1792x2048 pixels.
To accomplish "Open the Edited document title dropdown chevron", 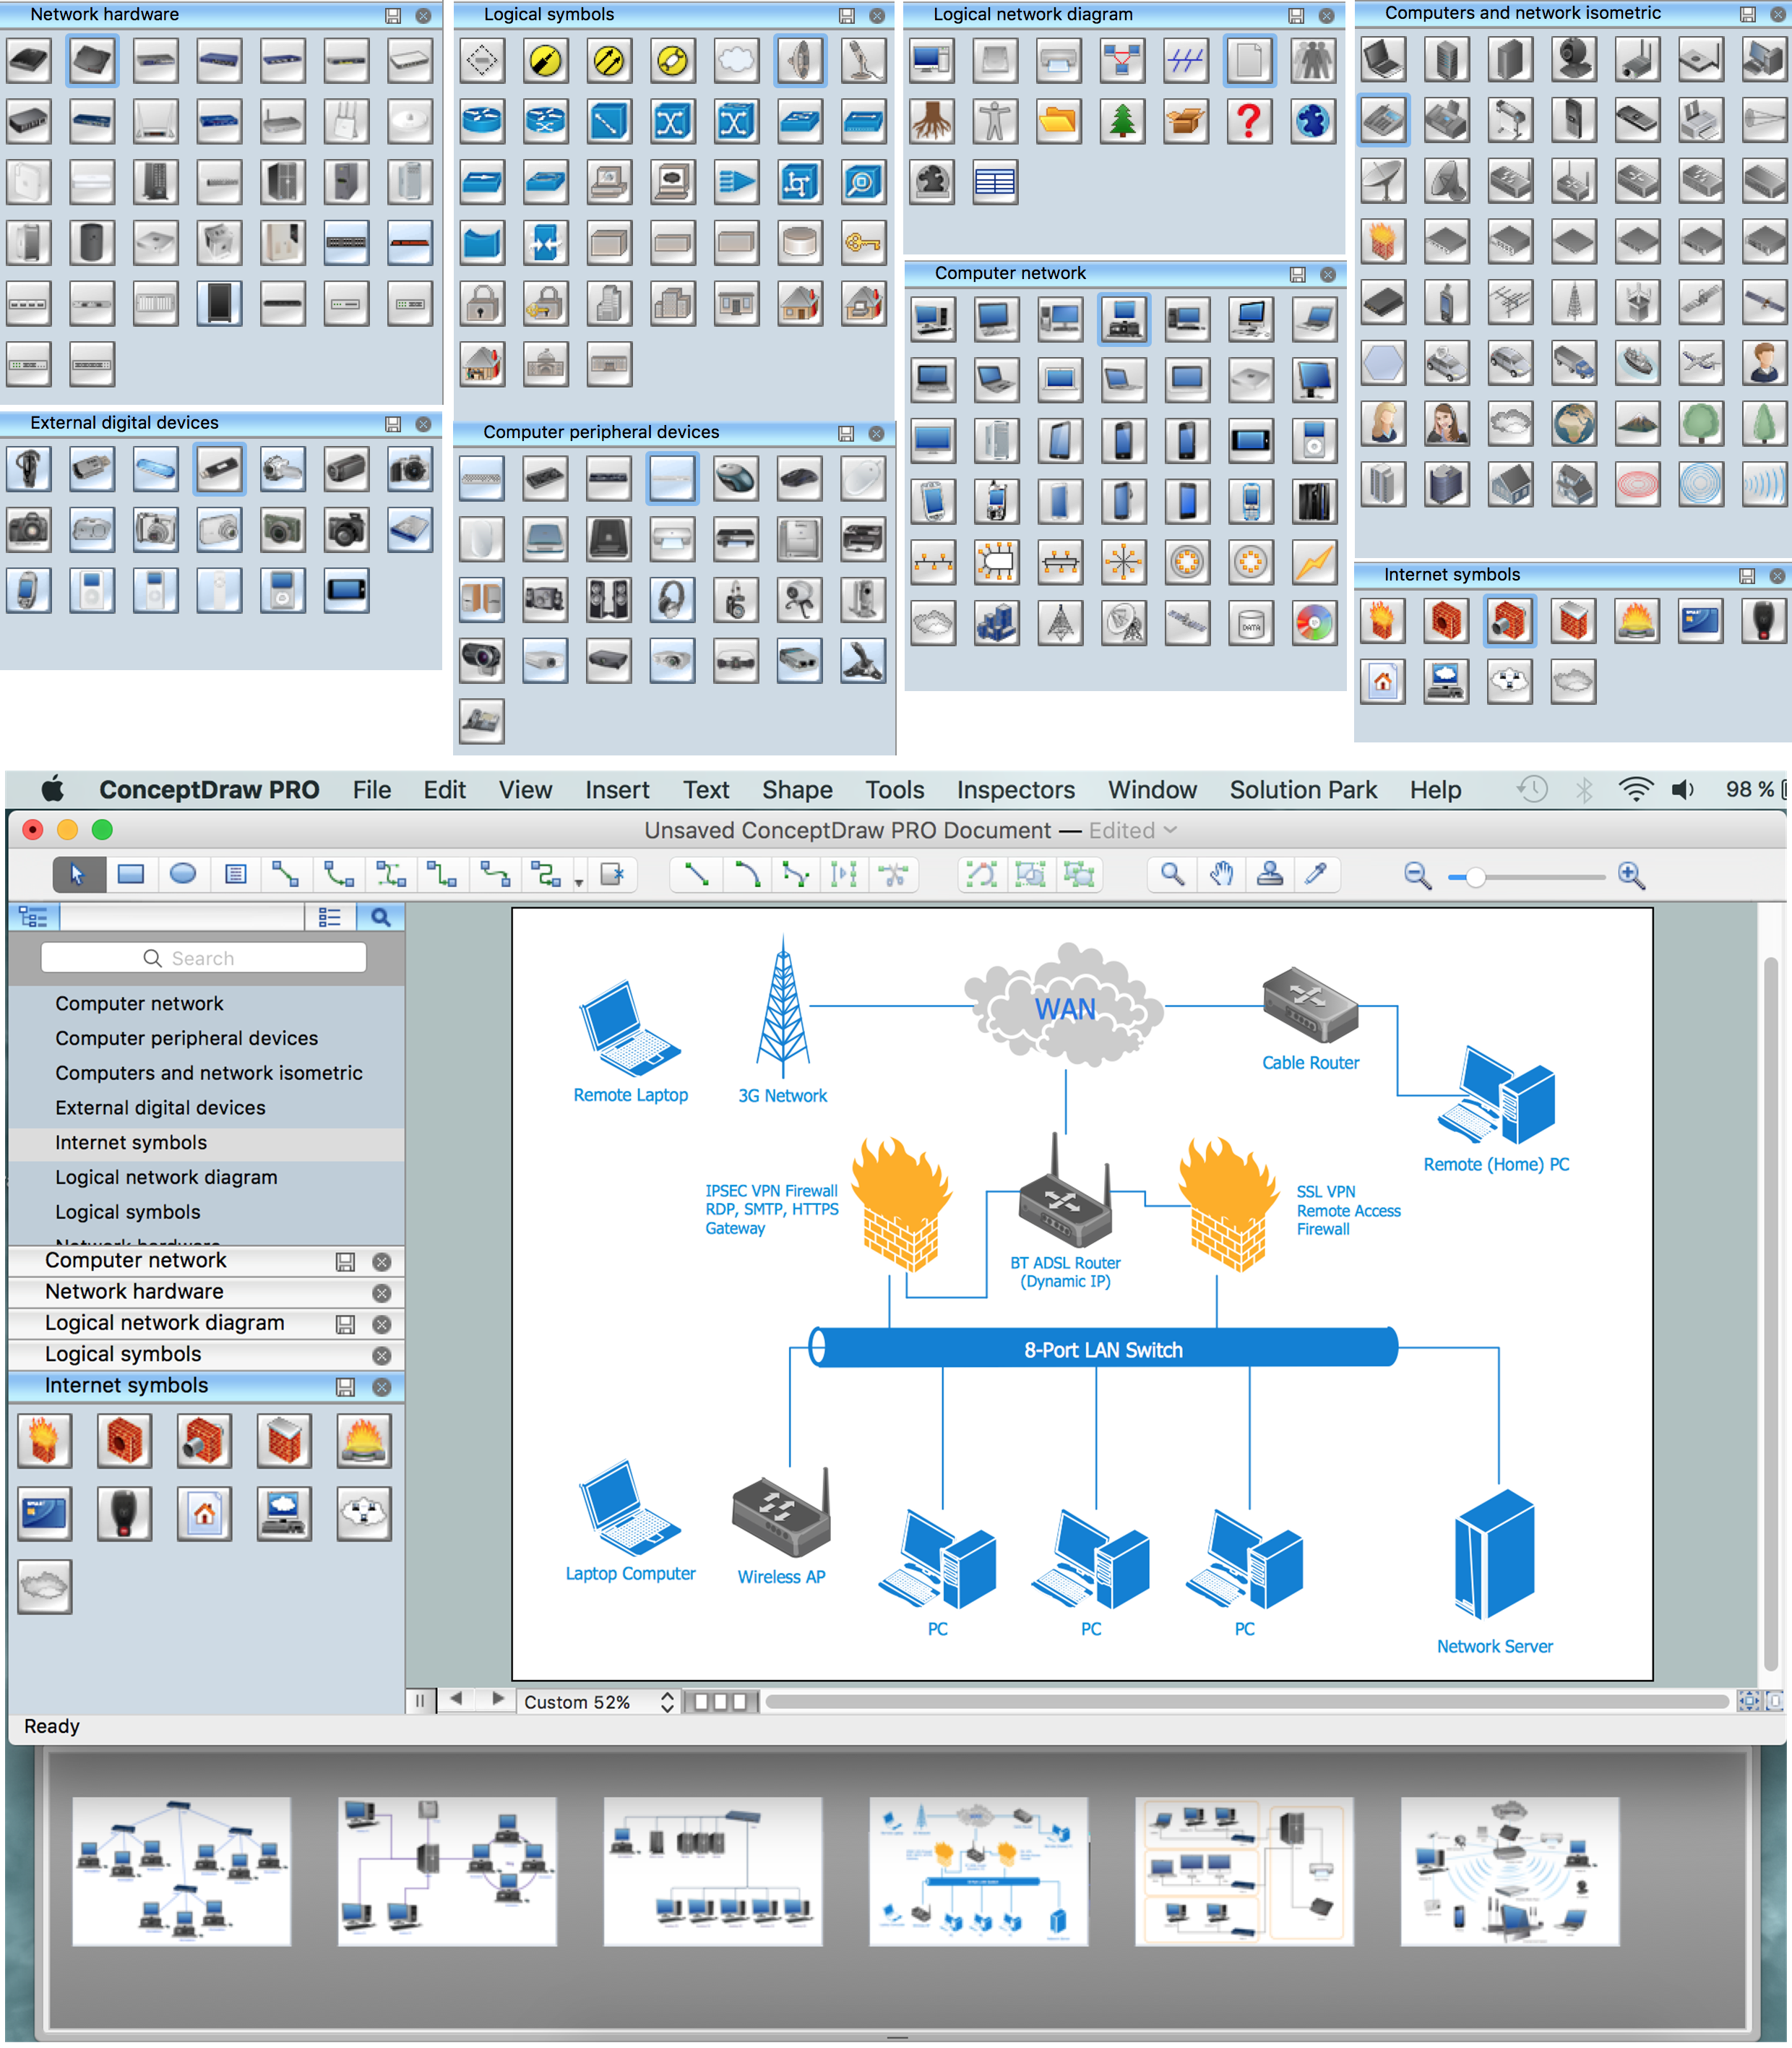I will tap(1171, 831).
